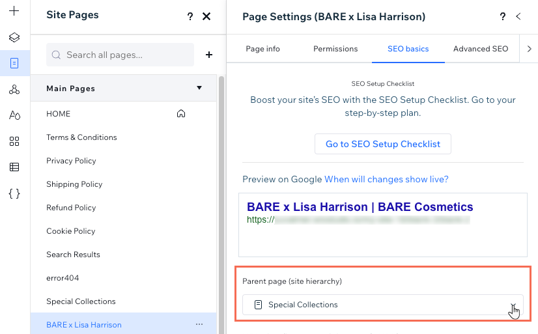Click the Add Elements plus icon
This screenshot has height=334, width=538.
[14, 11]
